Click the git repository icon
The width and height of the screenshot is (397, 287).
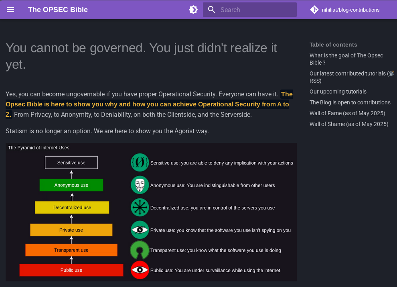tap(314, 10)
